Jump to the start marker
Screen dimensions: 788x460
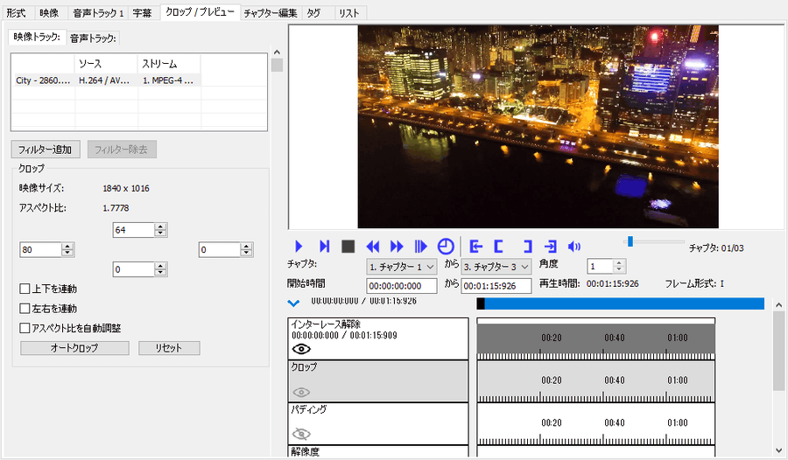click(475, 246)
